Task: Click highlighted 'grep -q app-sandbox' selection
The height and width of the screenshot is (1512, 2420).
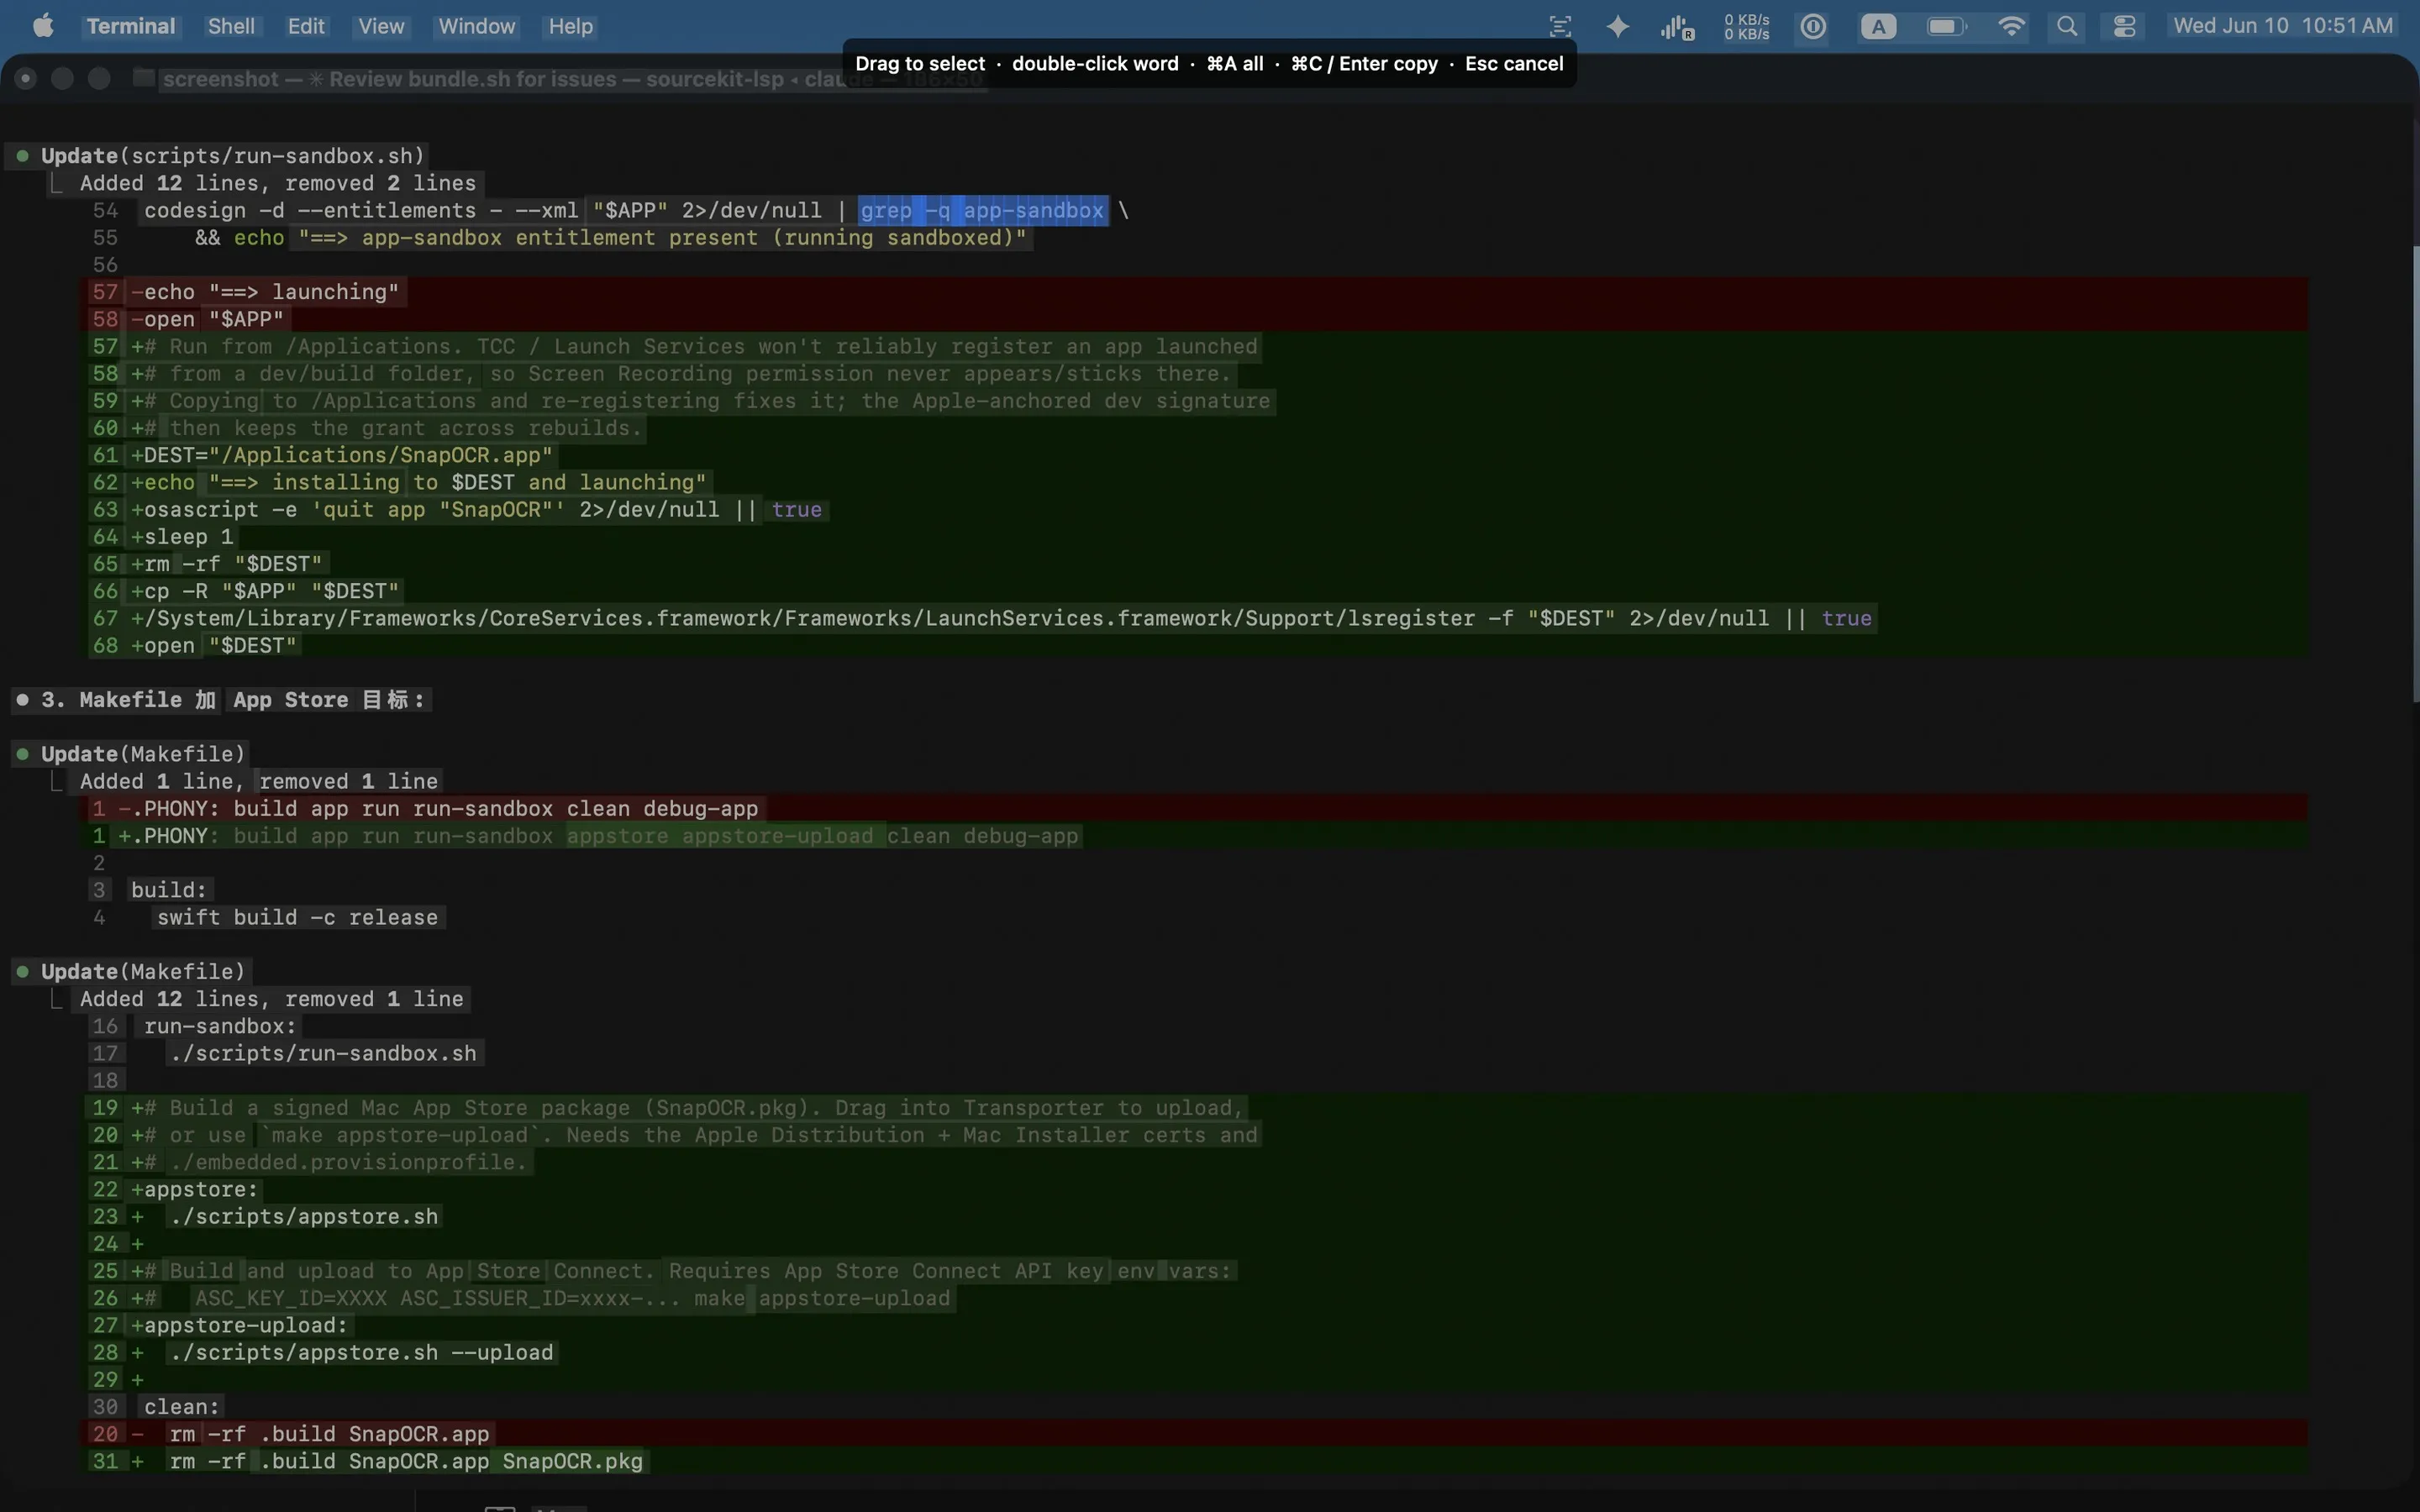Action: 982,210
